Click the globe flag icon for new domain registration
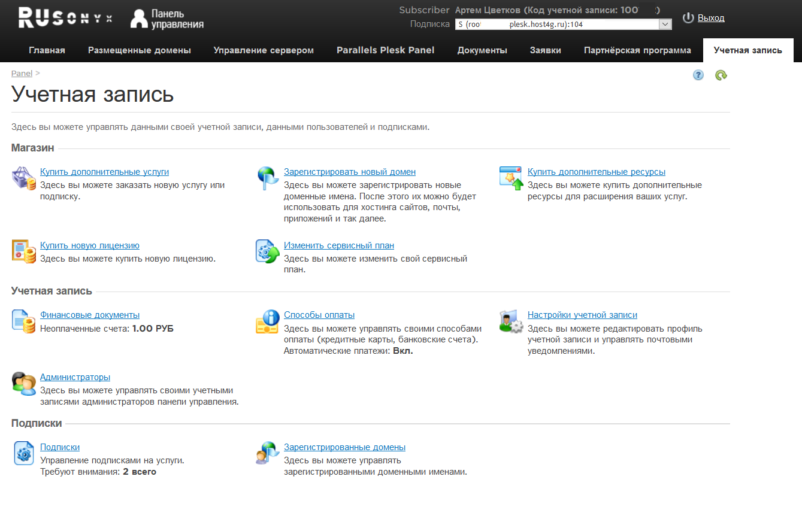Viewport: 802px width, 516px height. tap(268, 178)
